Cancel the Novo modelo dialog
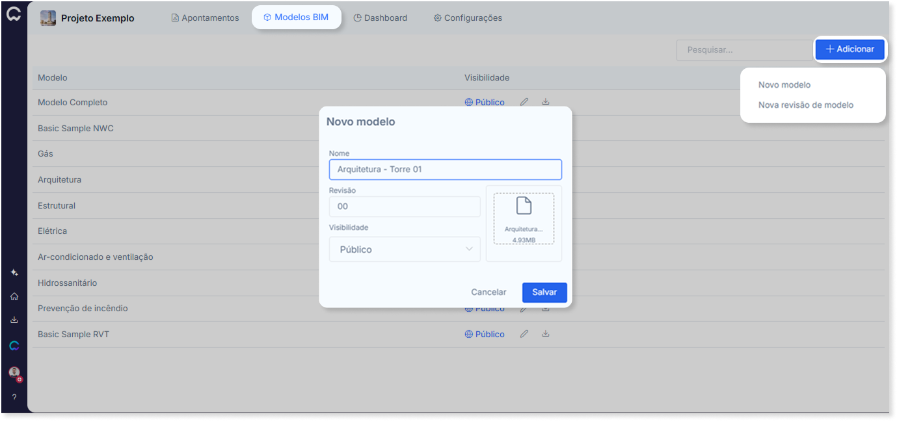Screen dimensions: 897x421 489,292
